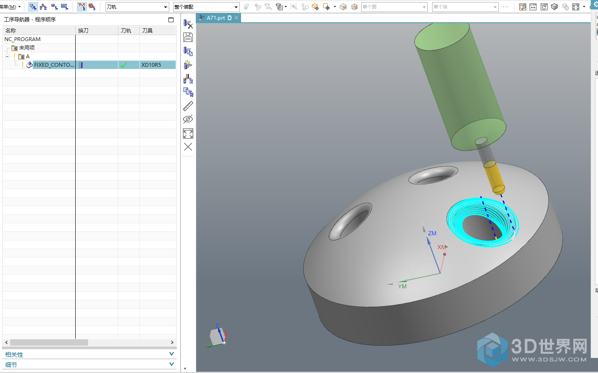598x373 pixels.
Task: Close the A71.prt tab
Action: 236,18
